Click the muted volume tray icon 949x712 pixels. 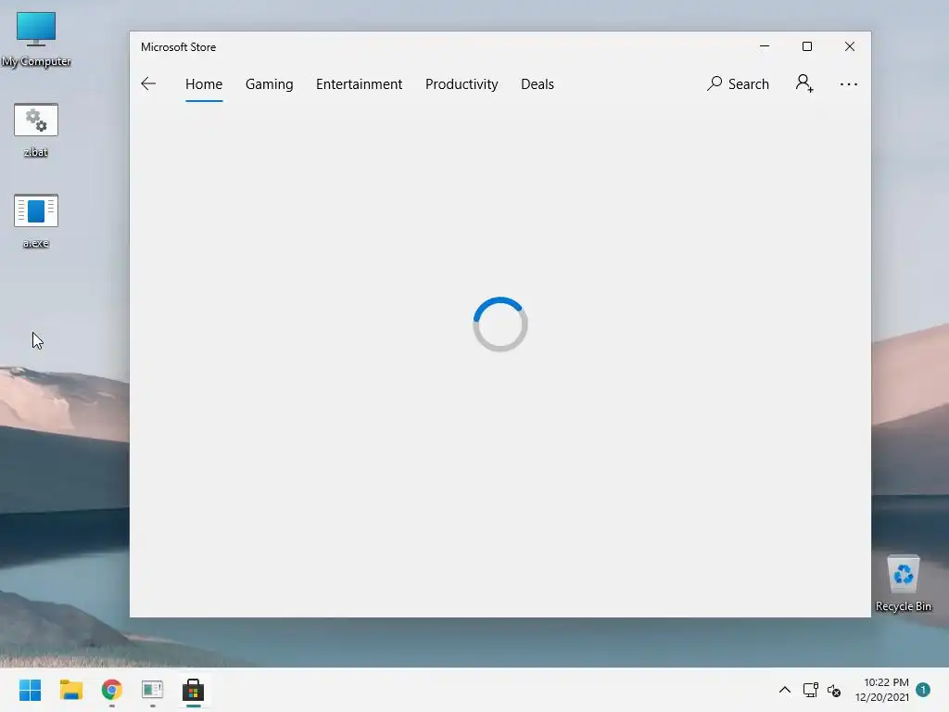(834, 690)
